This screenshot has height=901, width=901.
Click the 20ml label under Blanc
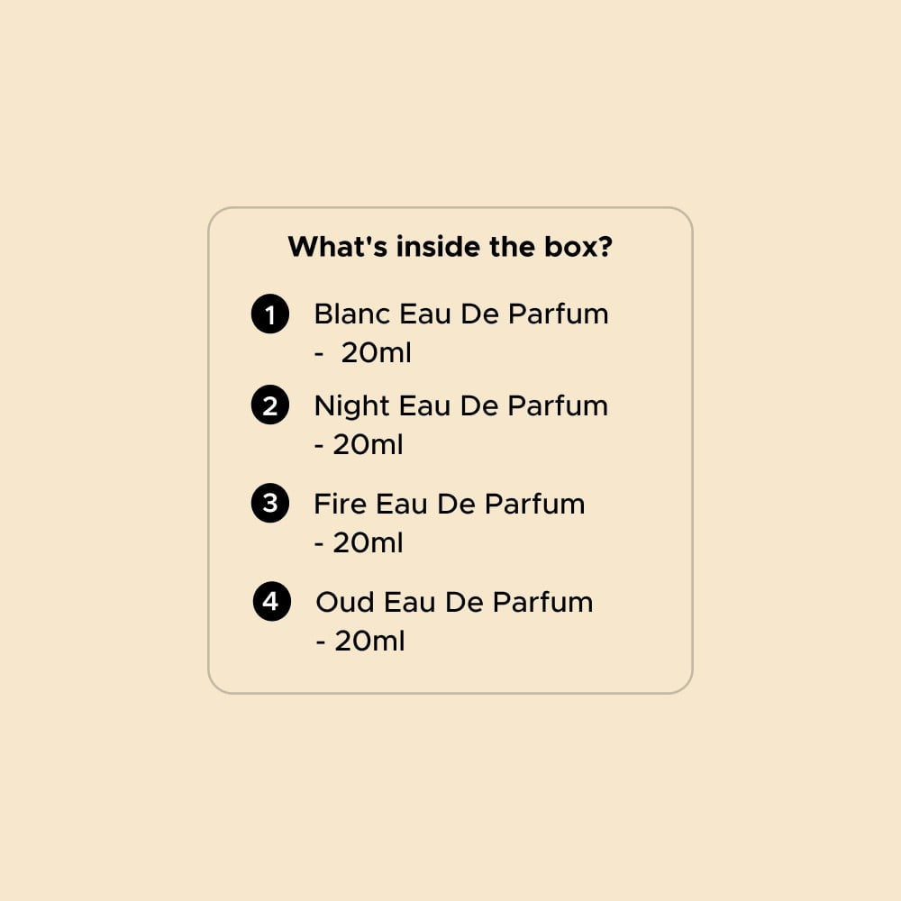click(377, 353)
